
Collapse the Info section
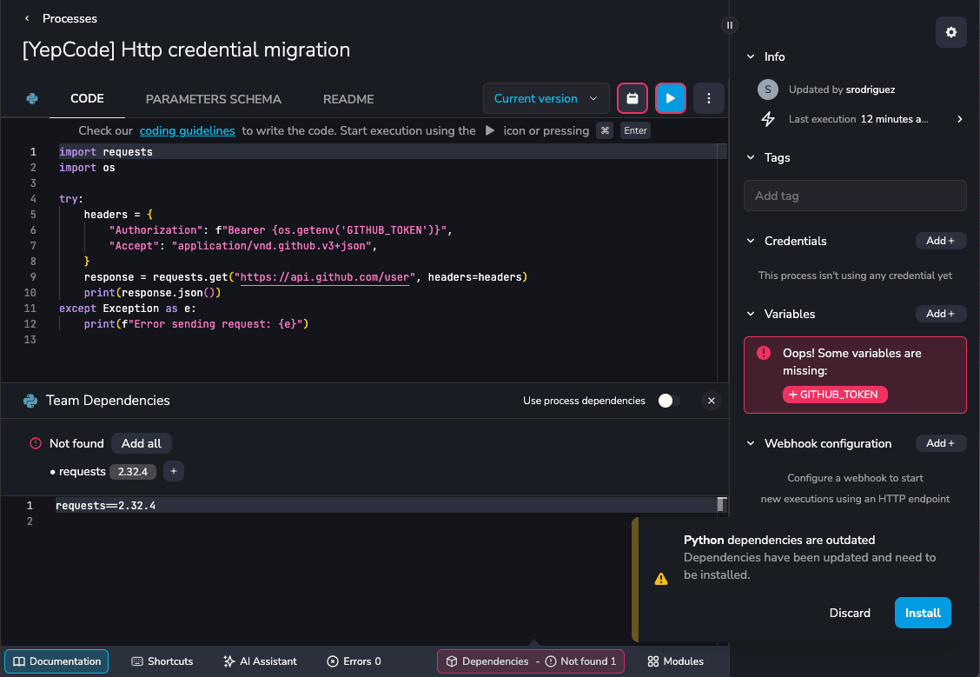(750, 56)
